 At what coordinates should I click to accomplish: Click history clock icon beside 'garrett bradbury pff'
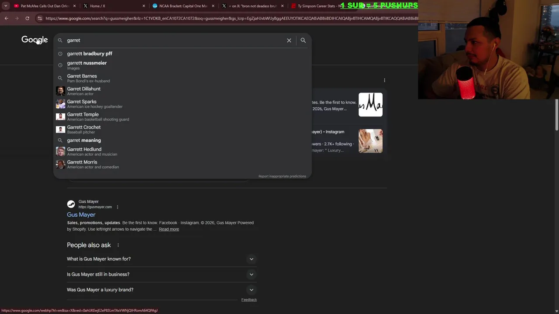pos(60,54)
